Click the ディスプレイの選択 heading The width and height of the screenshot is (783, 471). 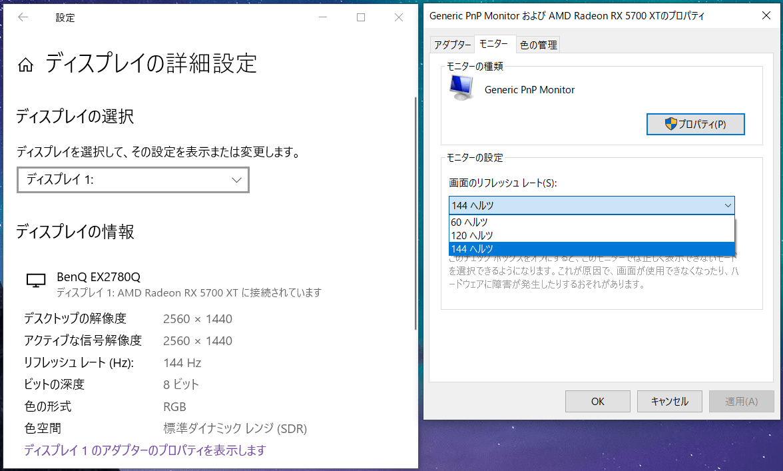click(75, 117)
